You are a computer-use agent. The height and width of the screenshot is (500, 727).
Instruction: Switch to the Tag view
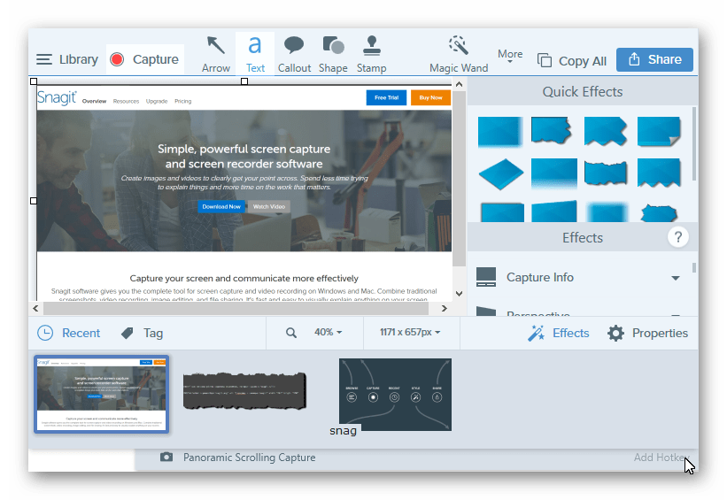point(142,333)
